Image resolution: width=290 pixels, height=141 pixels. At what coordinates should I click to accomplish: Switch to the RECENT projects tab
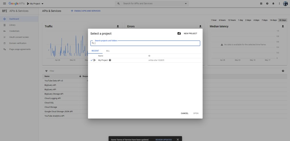pos(95,51)
